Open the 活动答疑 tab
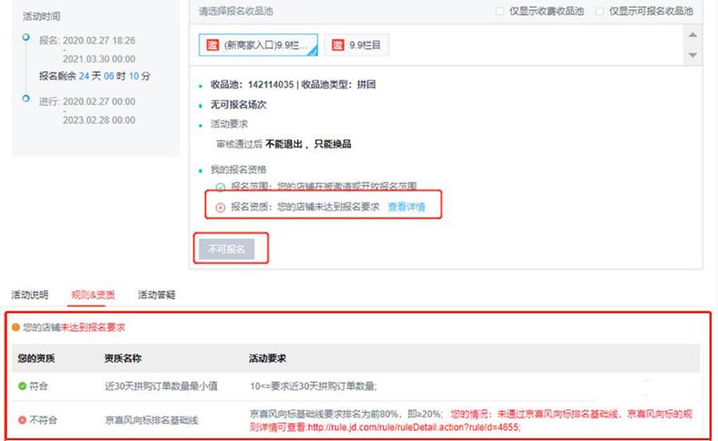 point(156,295)
